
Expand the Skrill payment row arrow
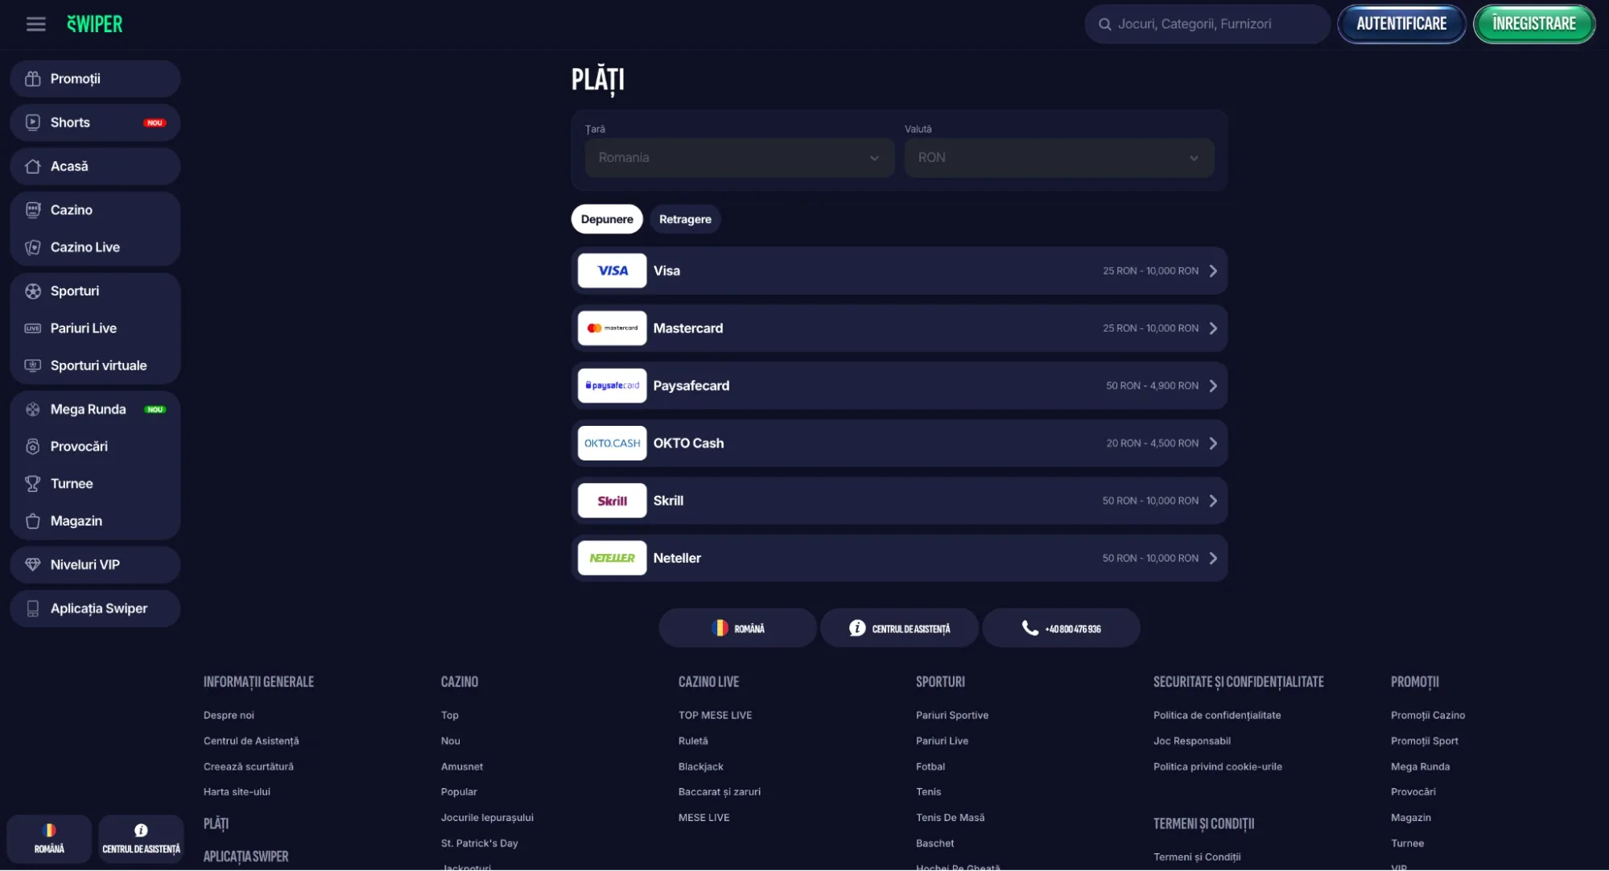pos(1213,501)
